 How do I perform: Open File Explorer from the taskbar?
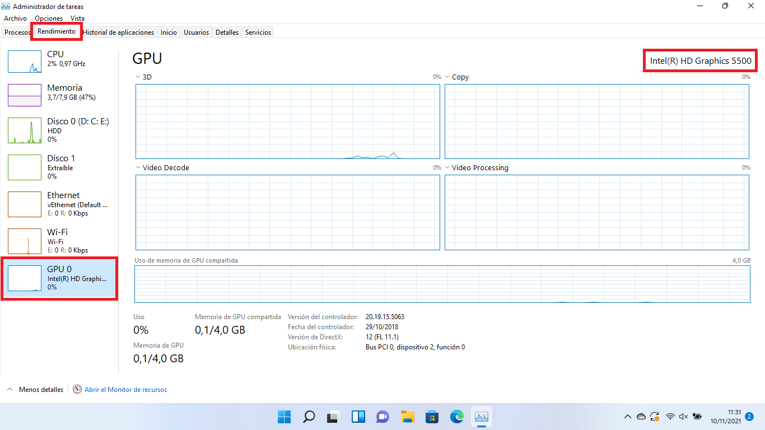(x=407, y=417)
